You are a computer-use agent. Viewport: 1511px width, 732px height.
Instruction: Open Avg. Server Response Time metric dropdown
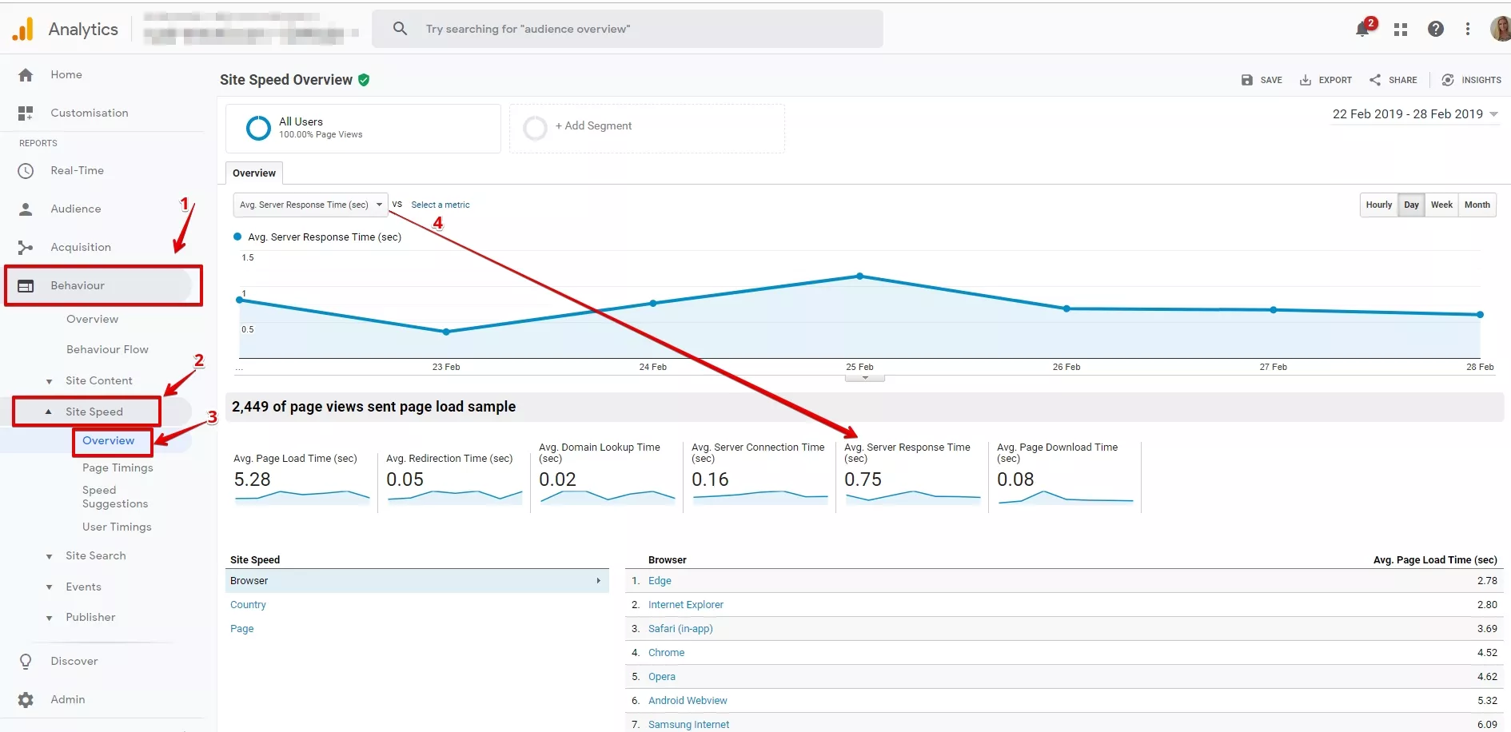(x=310, y=205)
